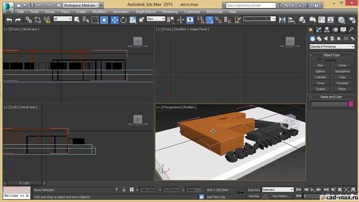Open the Customize menu
Screen dimensions: 359x202
[192, 12]
